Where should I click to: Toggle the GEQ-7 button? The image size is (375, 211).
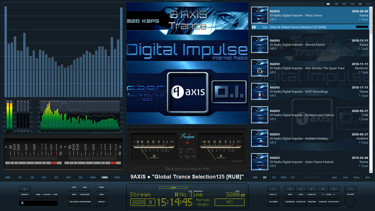coord(74,198)
